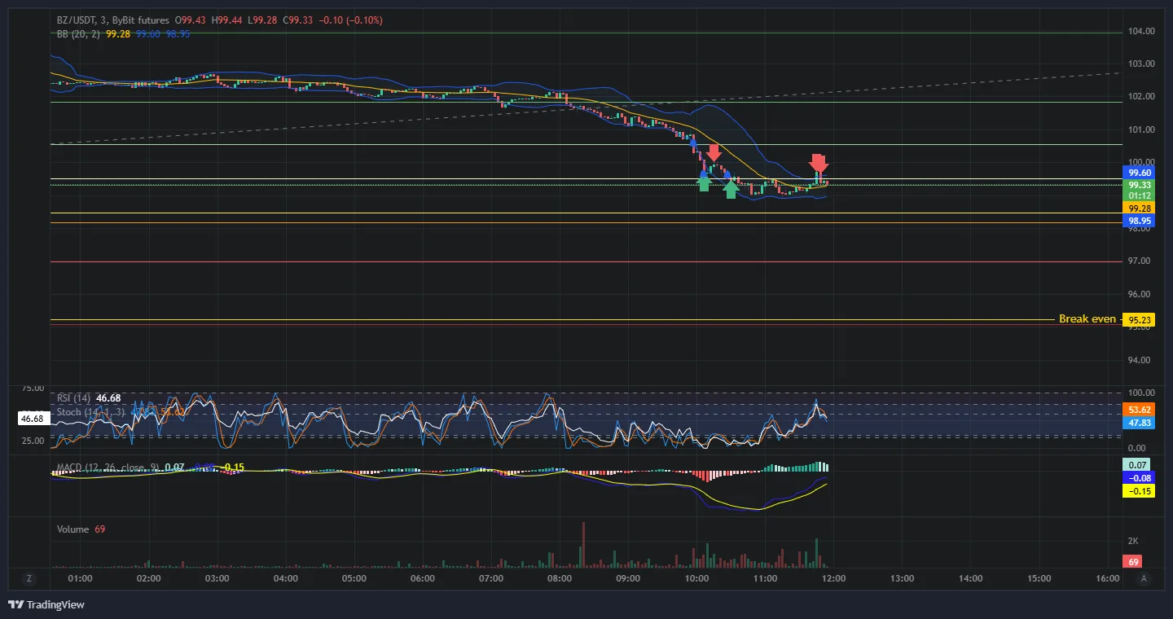This screenshot has width=1173, height=619.
Task: Click the Break even line label
Action: [x=1087, y=319]
